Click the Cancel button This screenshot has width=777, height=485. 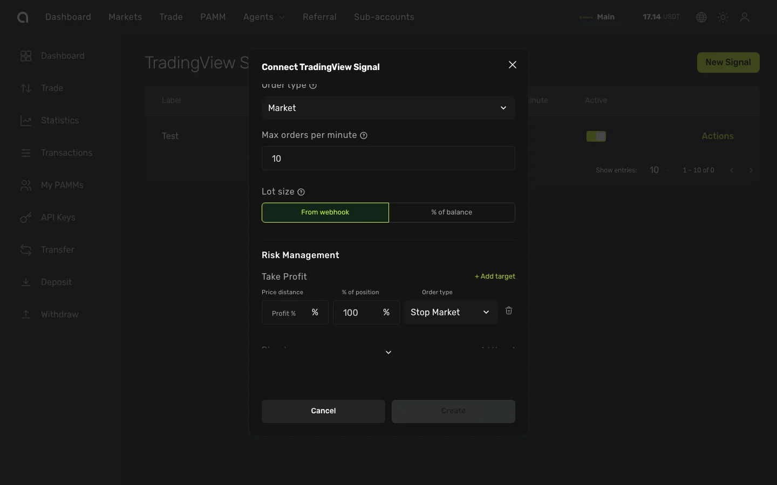tap(323, 411)
